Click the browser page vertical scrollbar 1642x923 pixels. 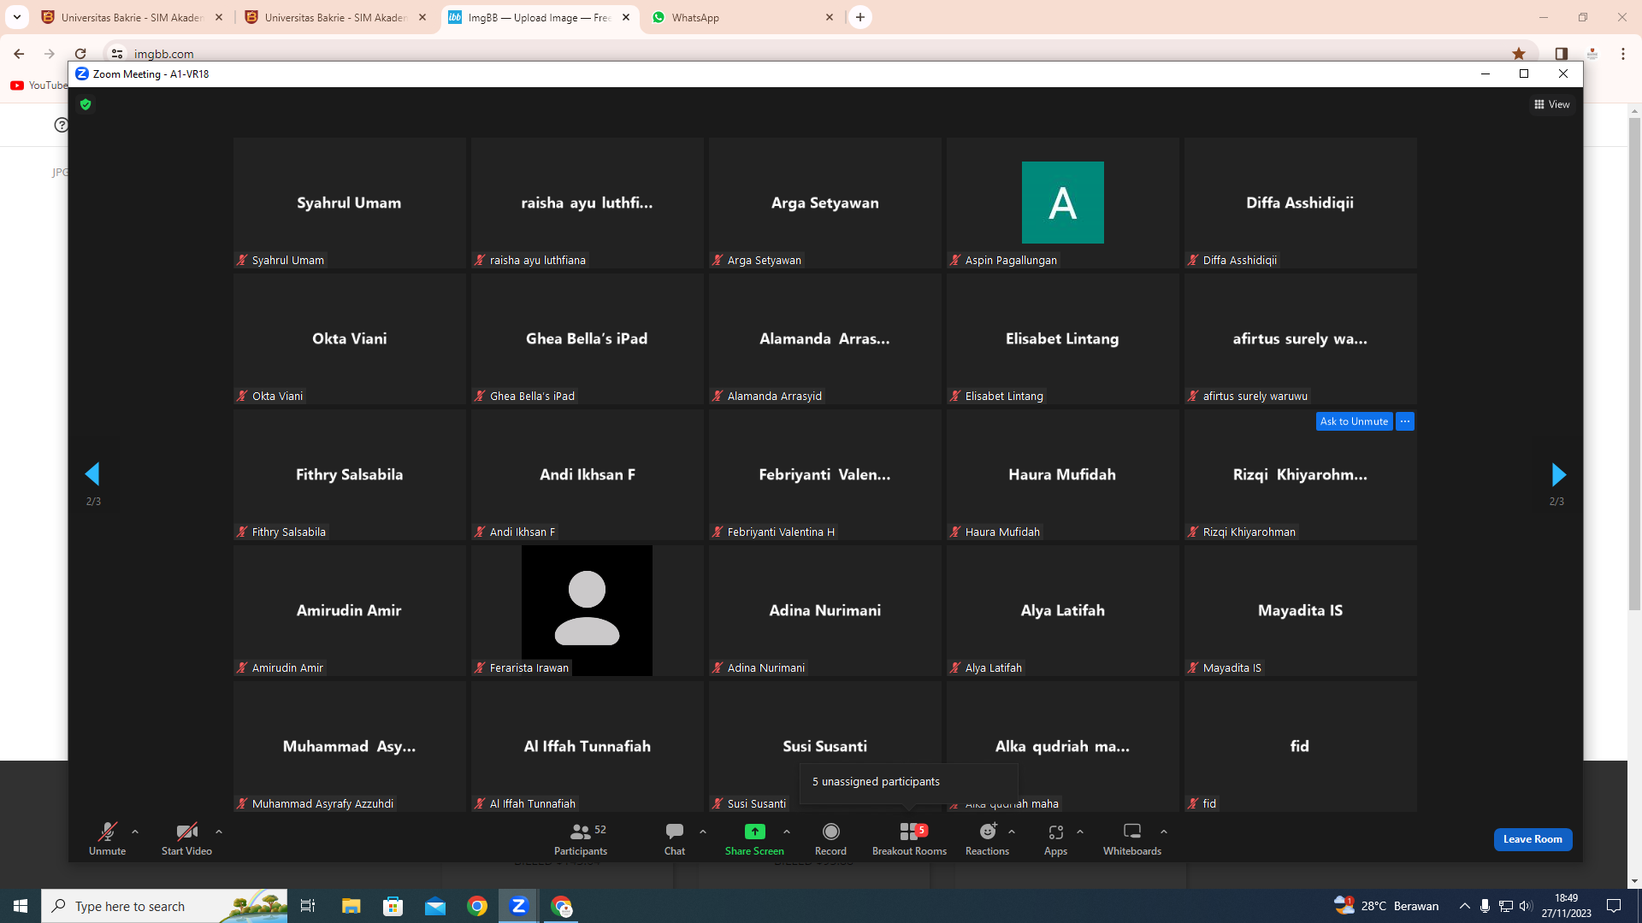click(x=1634, y=364)
